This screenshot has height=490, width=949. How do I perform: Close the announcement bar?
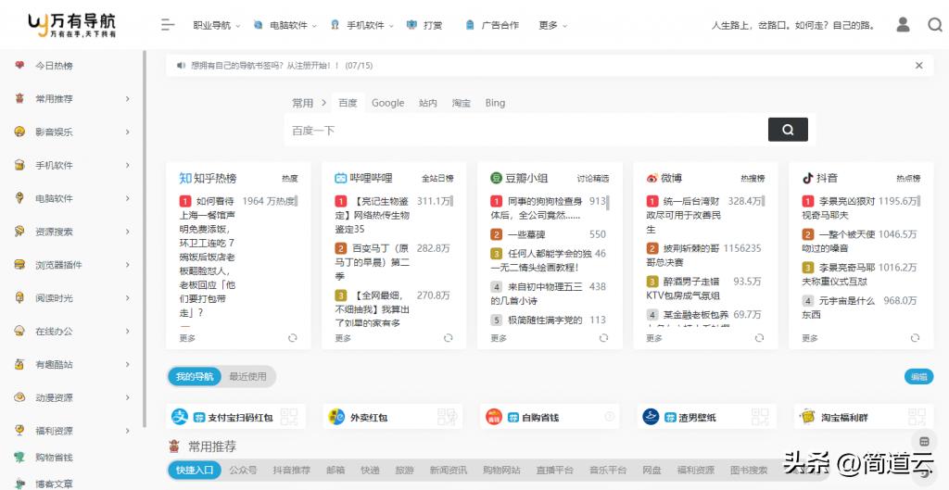pyautogui.click(x=918, y=66)
